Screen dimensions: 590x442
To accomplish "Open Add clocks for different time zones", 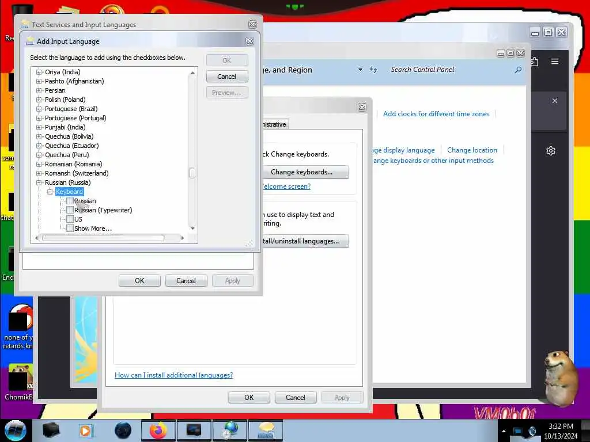I will pos(436,114).
